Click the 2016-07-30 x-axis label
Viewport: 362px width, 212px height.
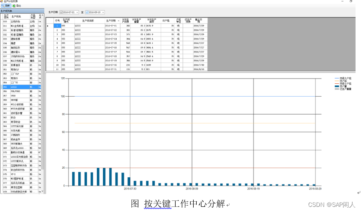pyautogui.click(x=130, y=189)
